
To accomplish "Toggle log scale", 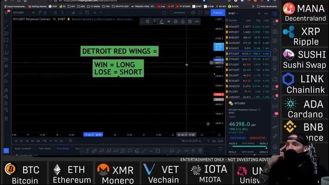I will point(214,141).
